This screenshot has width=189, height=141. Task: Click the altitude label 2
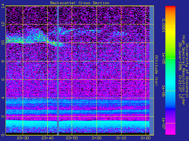(x=3, y=116)
